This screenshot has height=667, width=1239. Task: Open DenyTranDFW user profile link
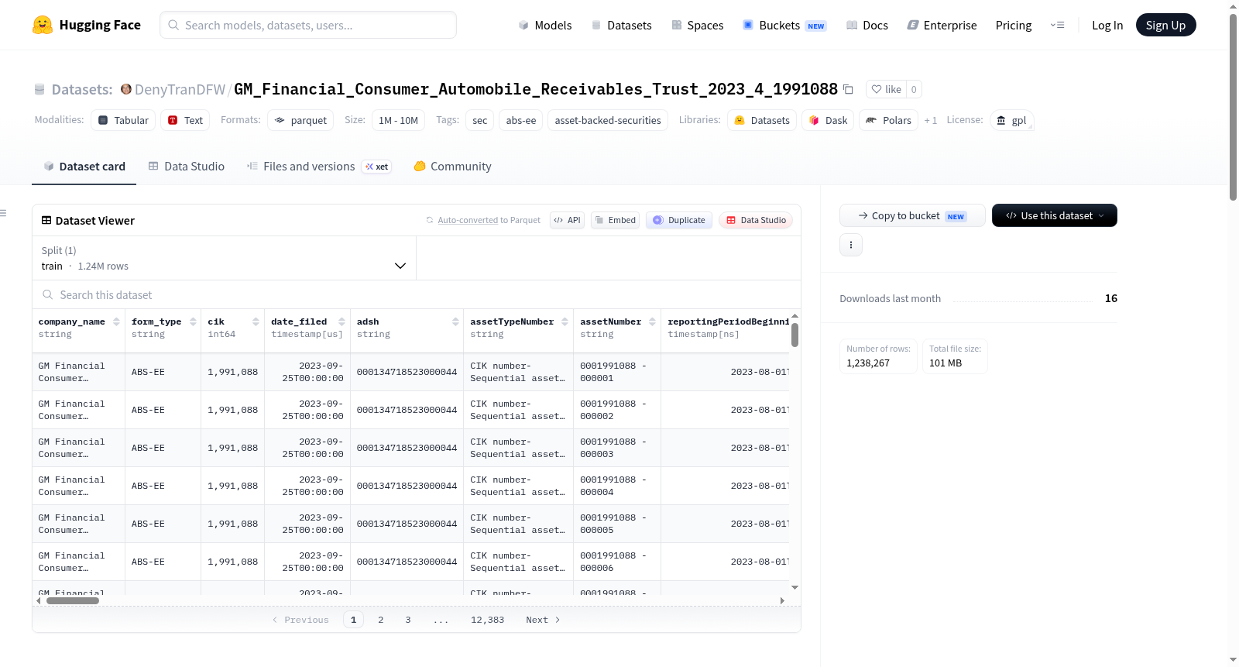click(180, 89)
